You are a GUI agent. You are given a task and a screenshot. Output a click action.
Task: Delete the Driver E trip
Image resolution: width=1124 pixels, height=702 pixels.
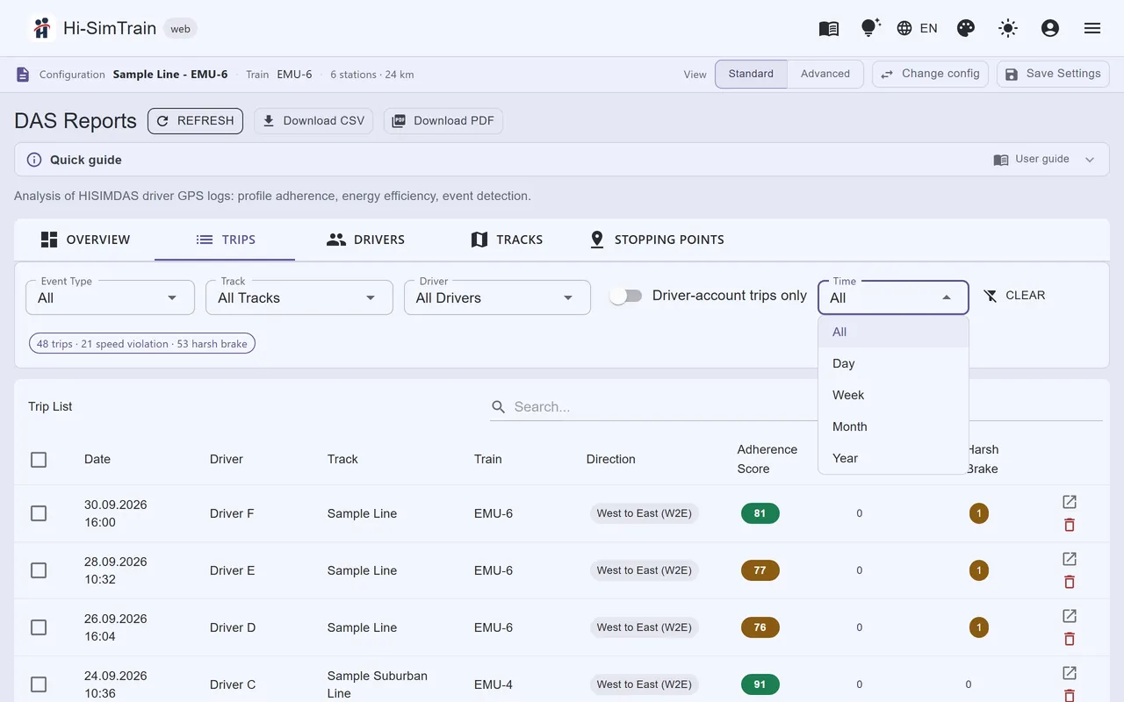tap(1070, 582)
